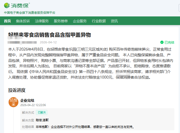Screen dimensions: 180x133
Task: Navigate to 企业服务
Action: [x=80, y=21]
